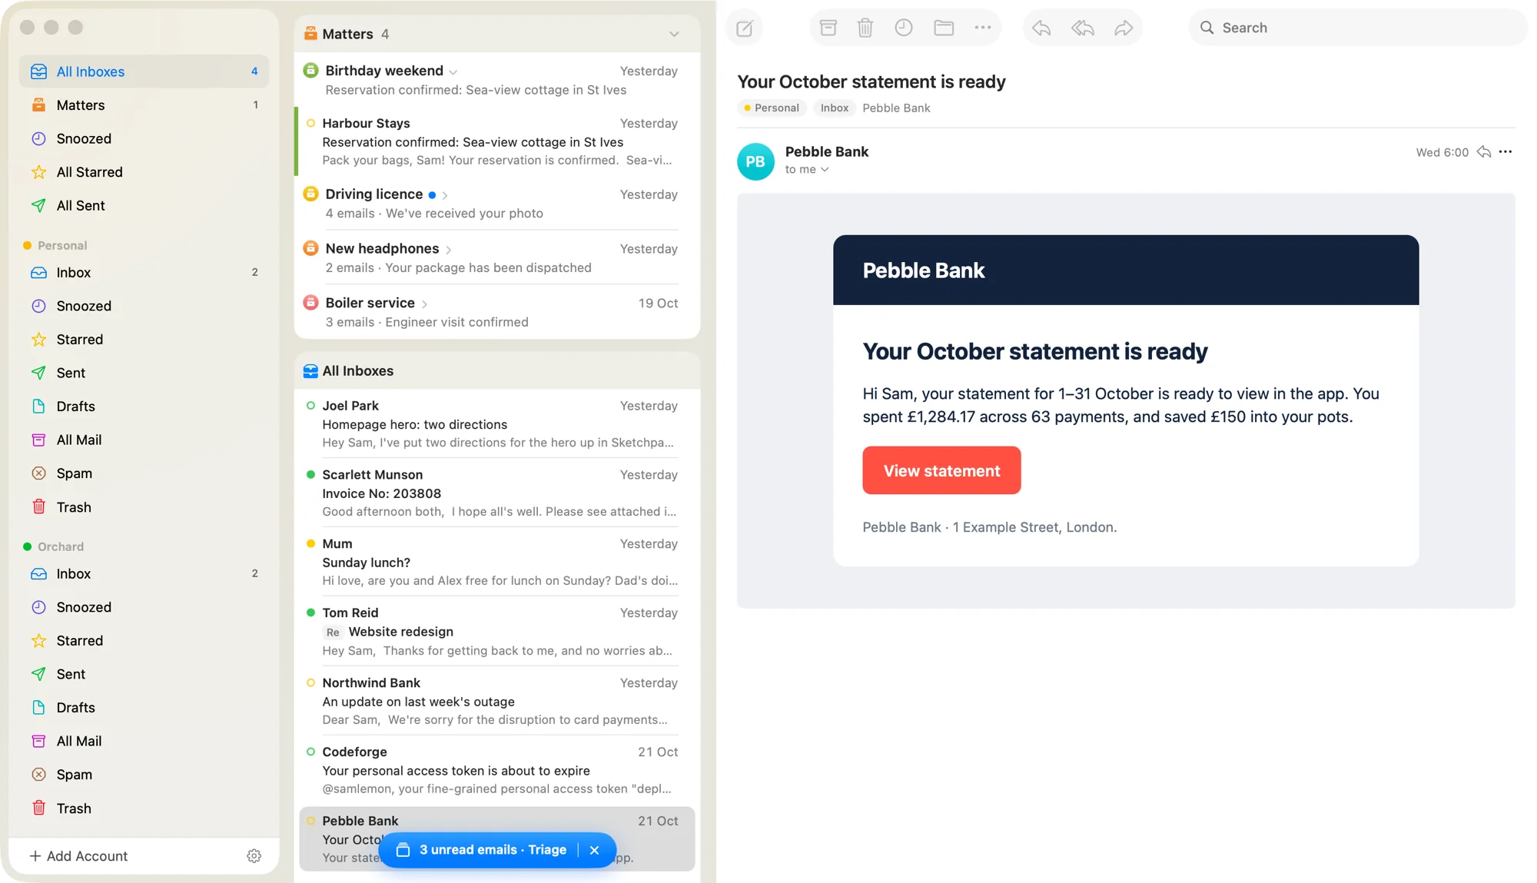This screenshot has height=883, width=1537.
Task: Open Trash under Personal account
Action: (x=144, y=507)
